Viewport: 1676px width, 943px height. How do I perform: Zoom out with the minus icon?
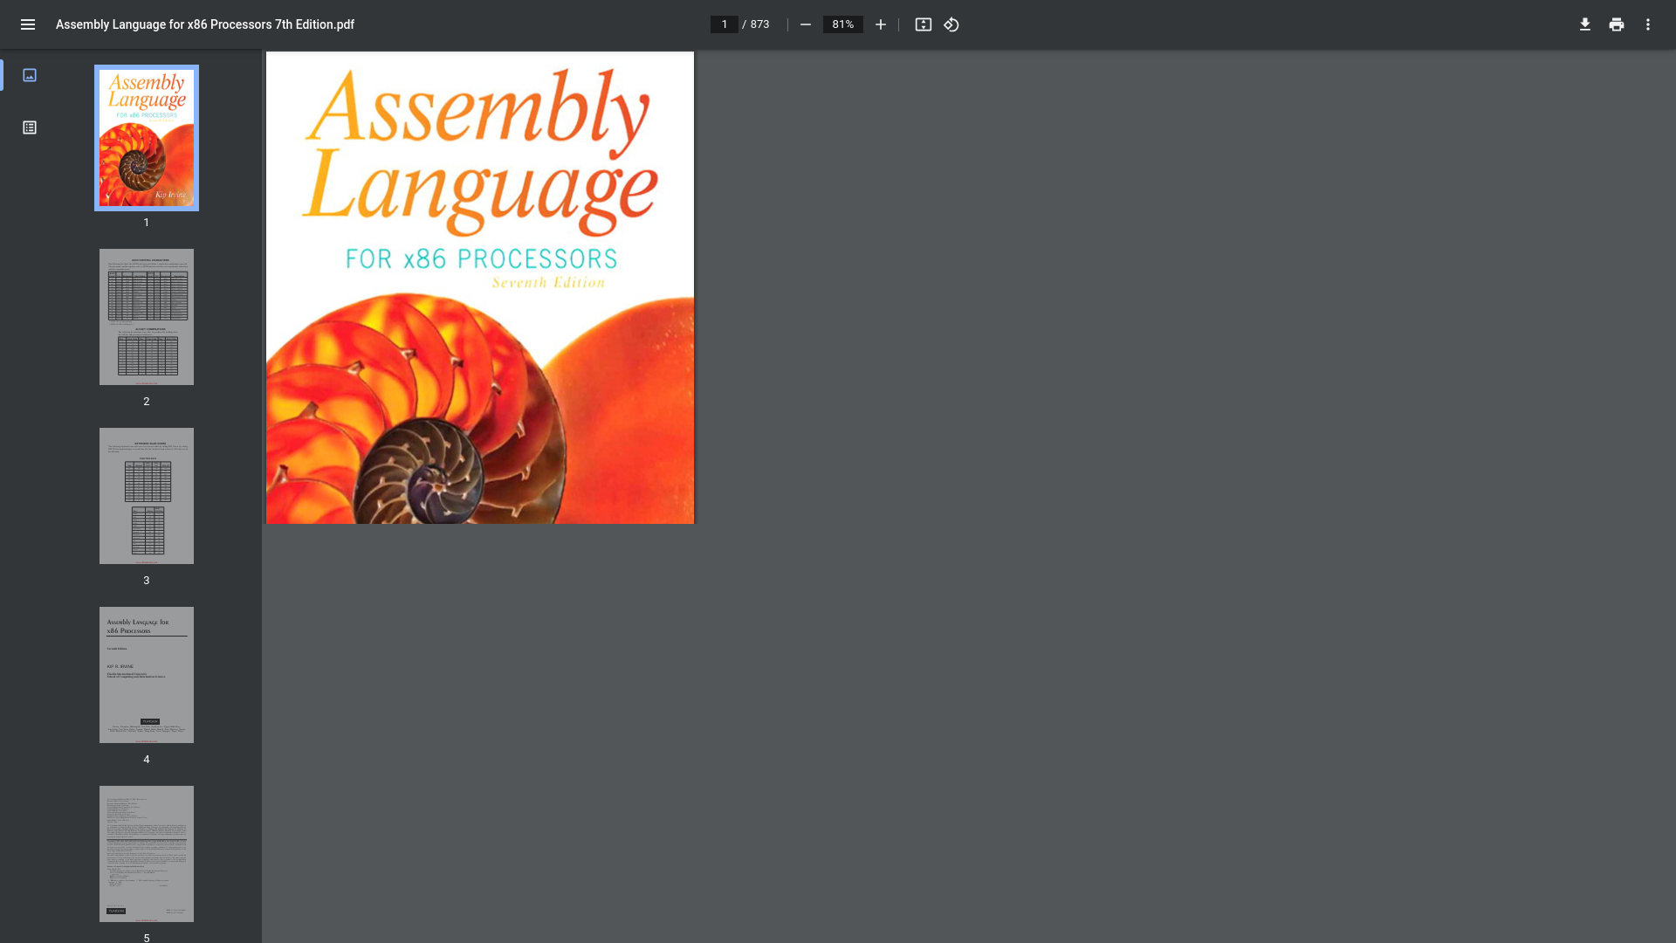[x=806, y=24]
